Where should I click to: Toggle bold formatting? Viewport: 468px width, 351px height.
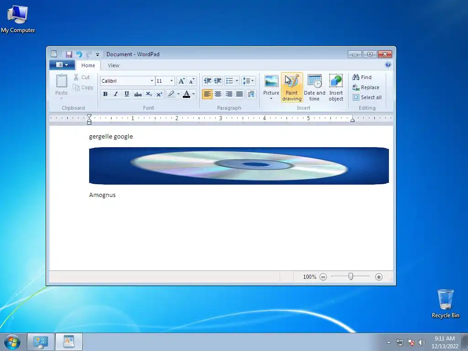tap(105, 94)
